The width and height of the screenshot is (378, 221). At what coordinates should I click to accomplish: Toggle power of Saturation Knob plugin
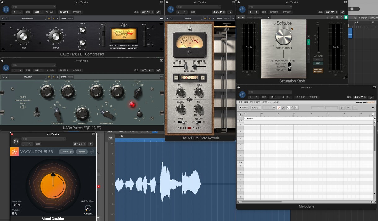[x=242, y=9]
